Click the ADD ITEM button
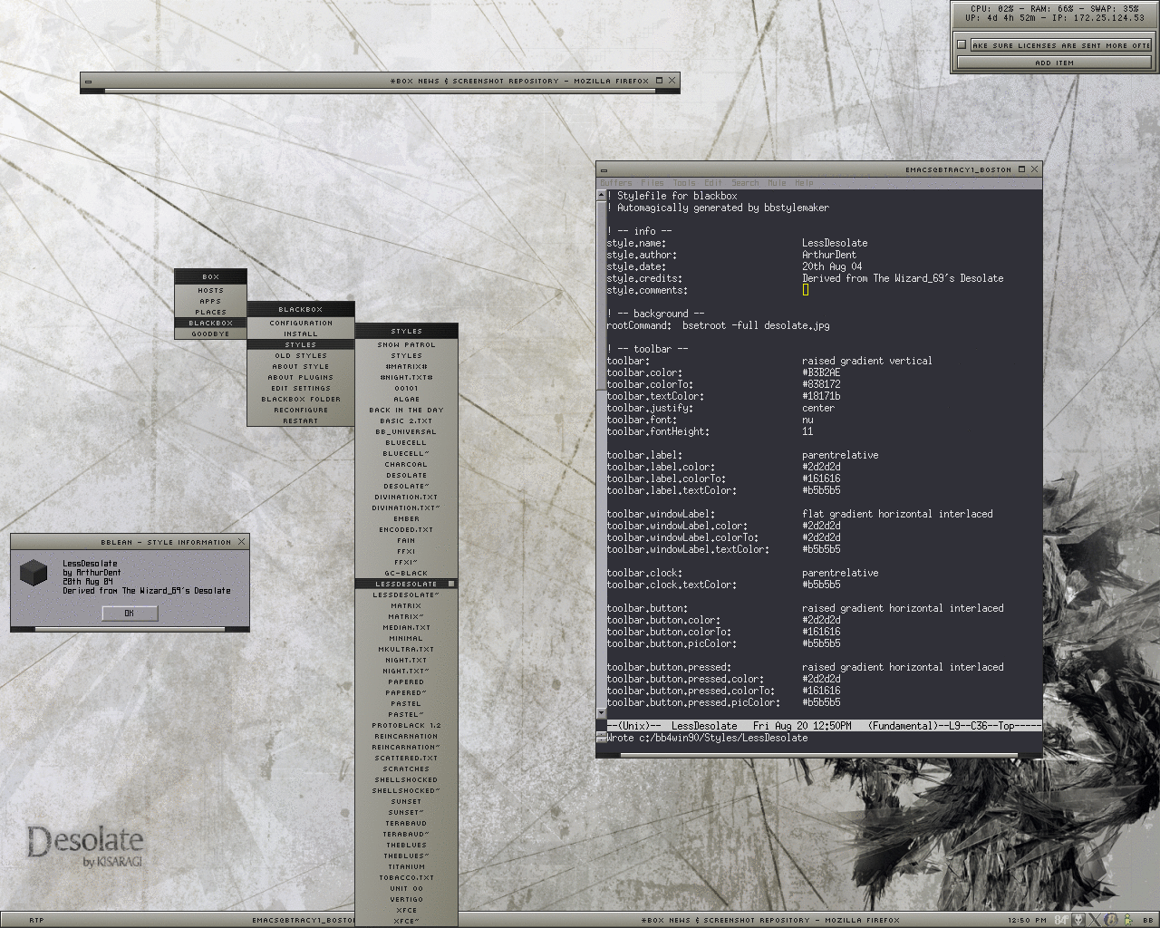The image size is (1160, 928). [1054, 63]
